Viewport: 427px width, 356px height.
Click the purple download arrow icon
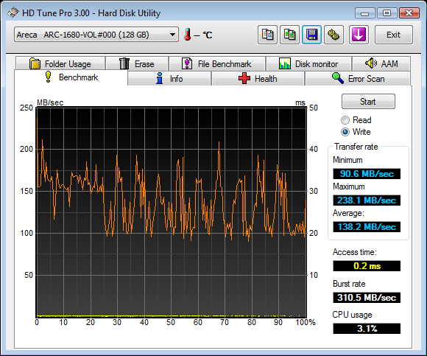tap(359, 35)
